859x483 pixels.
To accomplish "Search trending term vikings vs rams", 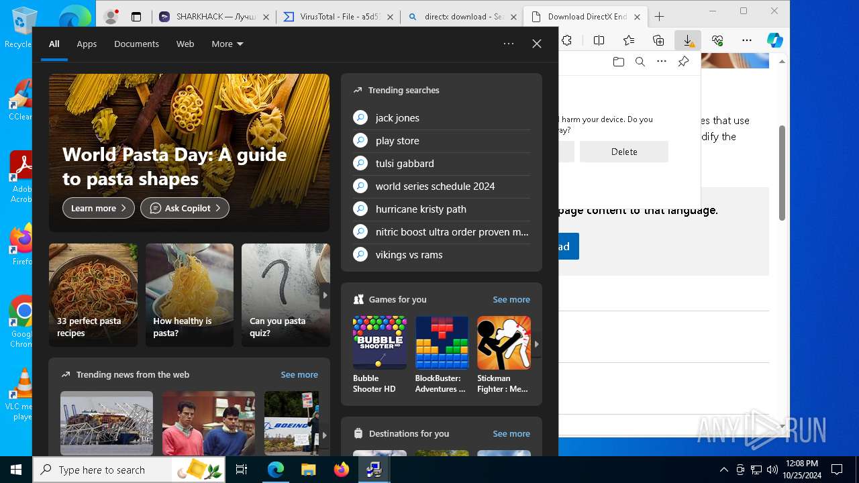I will pyautogui.click(x=442, y=255).
